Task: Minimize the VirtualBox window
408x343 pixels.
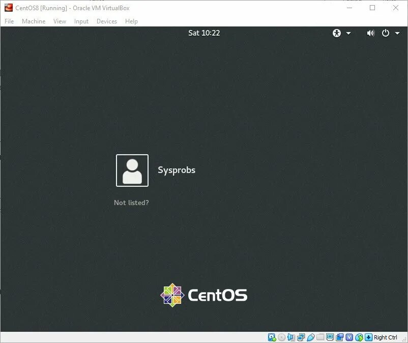Action: (x=349, y=8)
